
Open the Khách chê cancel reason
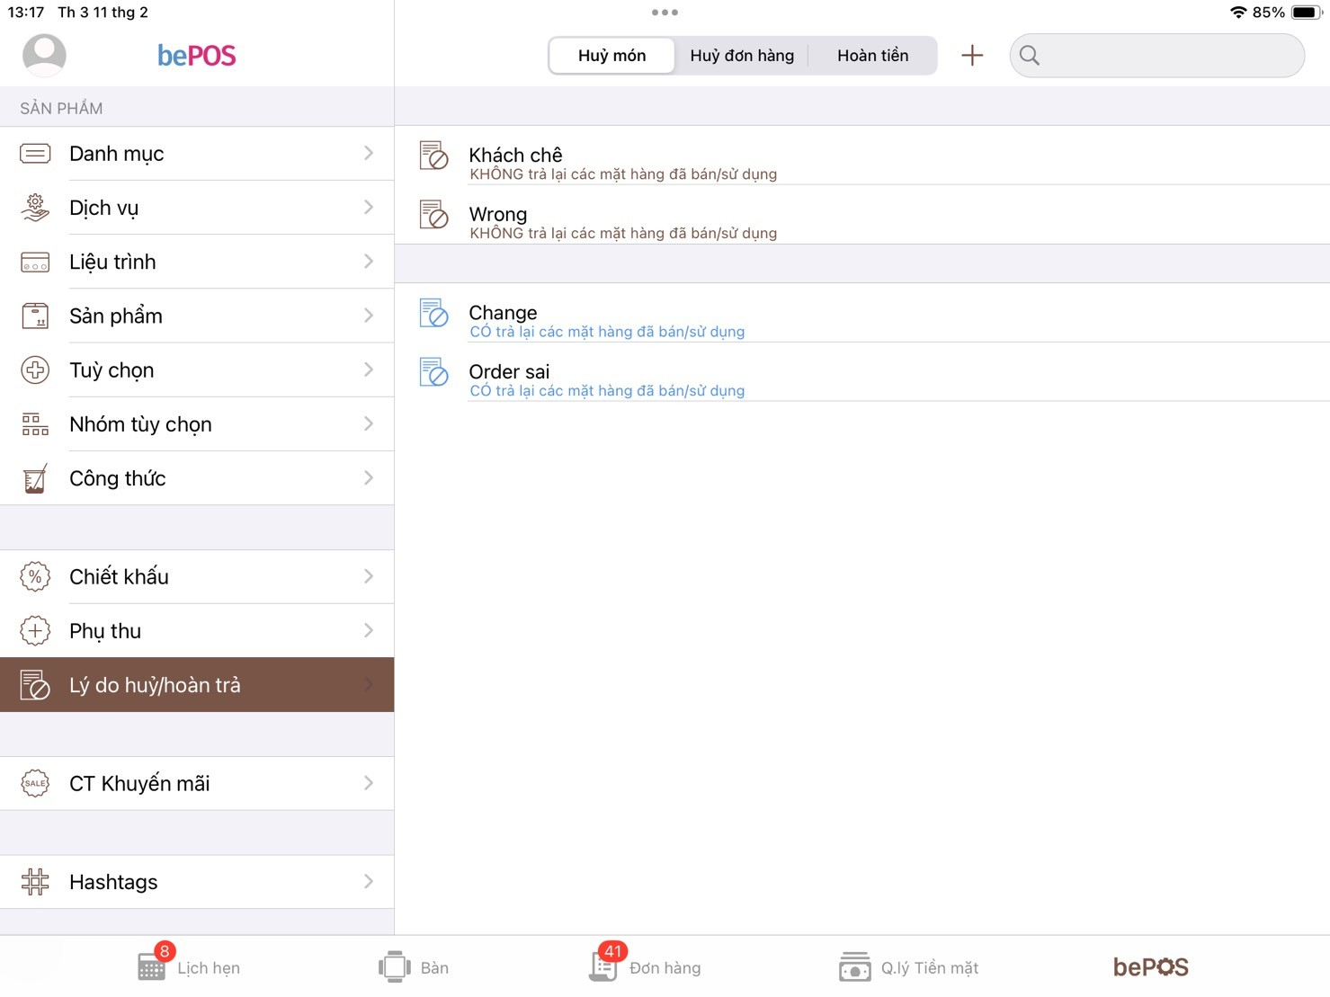[622, 162]
